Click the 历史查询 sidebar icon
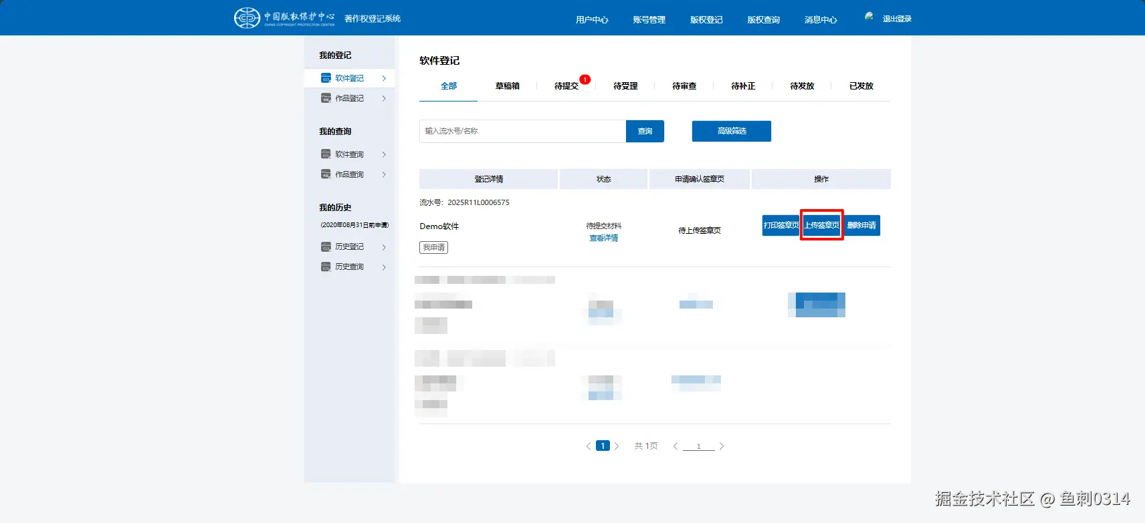The width and height of the screenshot is (1145, 523). pyautogui.click(x=326, y=267)
